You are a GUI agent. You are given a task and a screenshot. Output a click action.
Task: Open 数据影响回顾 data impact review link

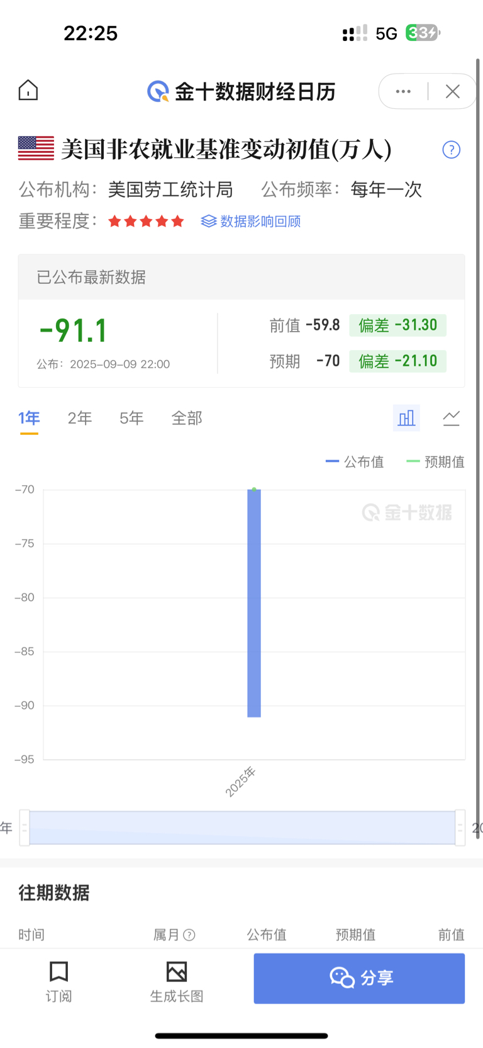(251, 222)
